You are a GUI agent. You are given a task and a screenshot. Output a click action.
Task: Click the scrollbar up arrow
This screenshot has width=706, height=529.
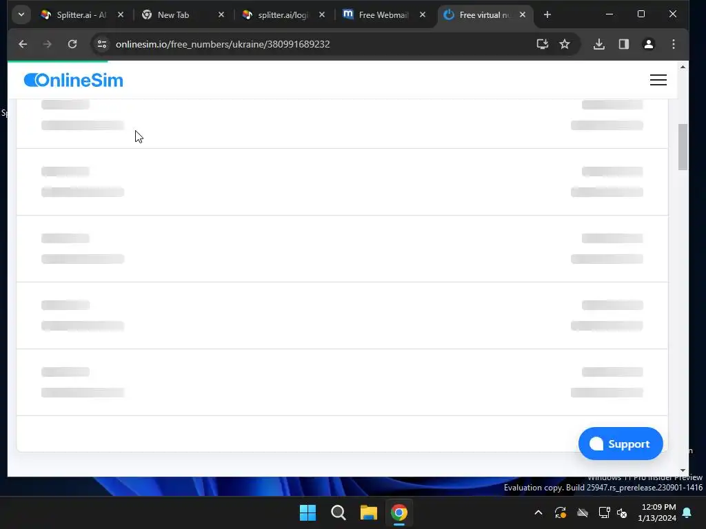683,67
